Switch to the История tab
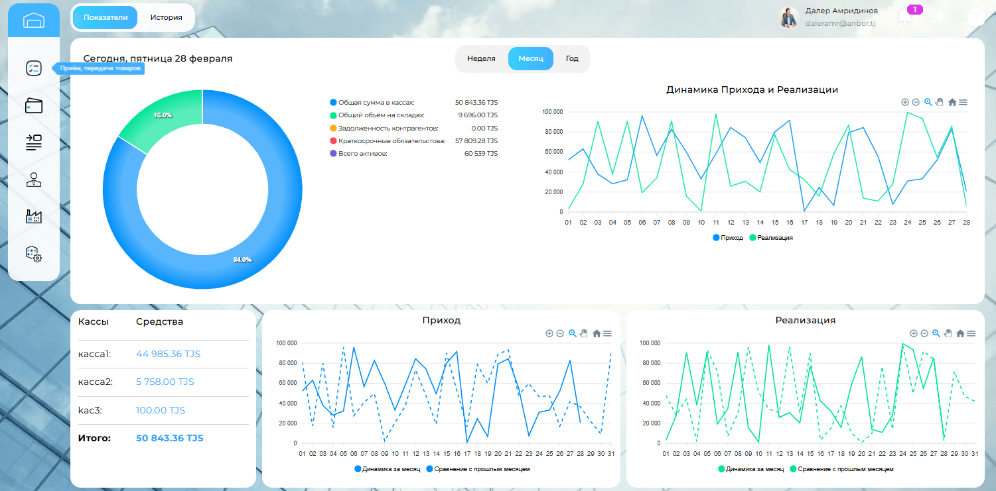Screen dimensions: 996x491 pos(166,17)
